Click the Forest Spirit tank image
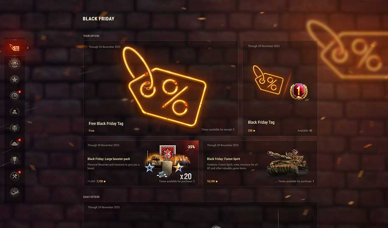Viewport: 388px width, 228px height. click(287, 163)
